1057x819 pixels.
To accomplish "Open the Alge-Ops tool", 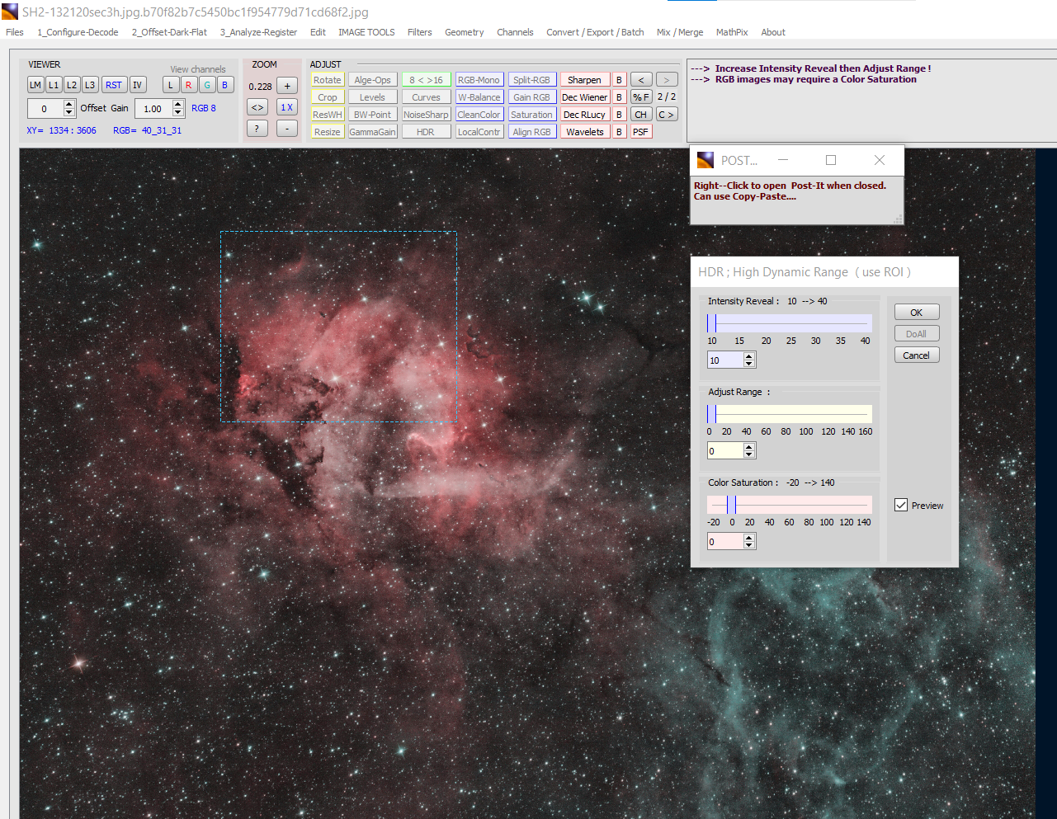I will tap(372, 80).
